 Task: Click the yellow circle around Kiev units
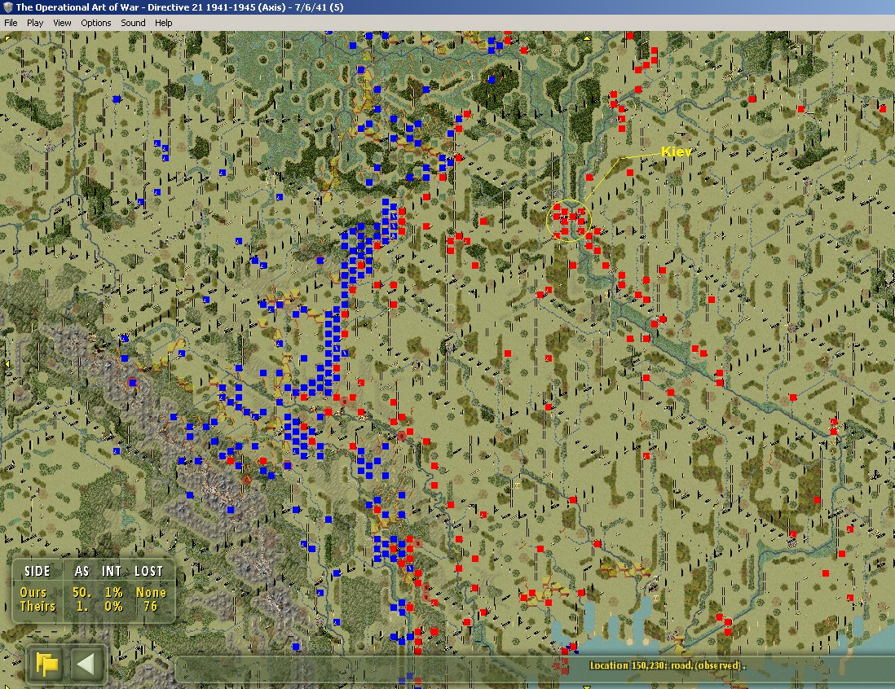(x=569, y=221)
